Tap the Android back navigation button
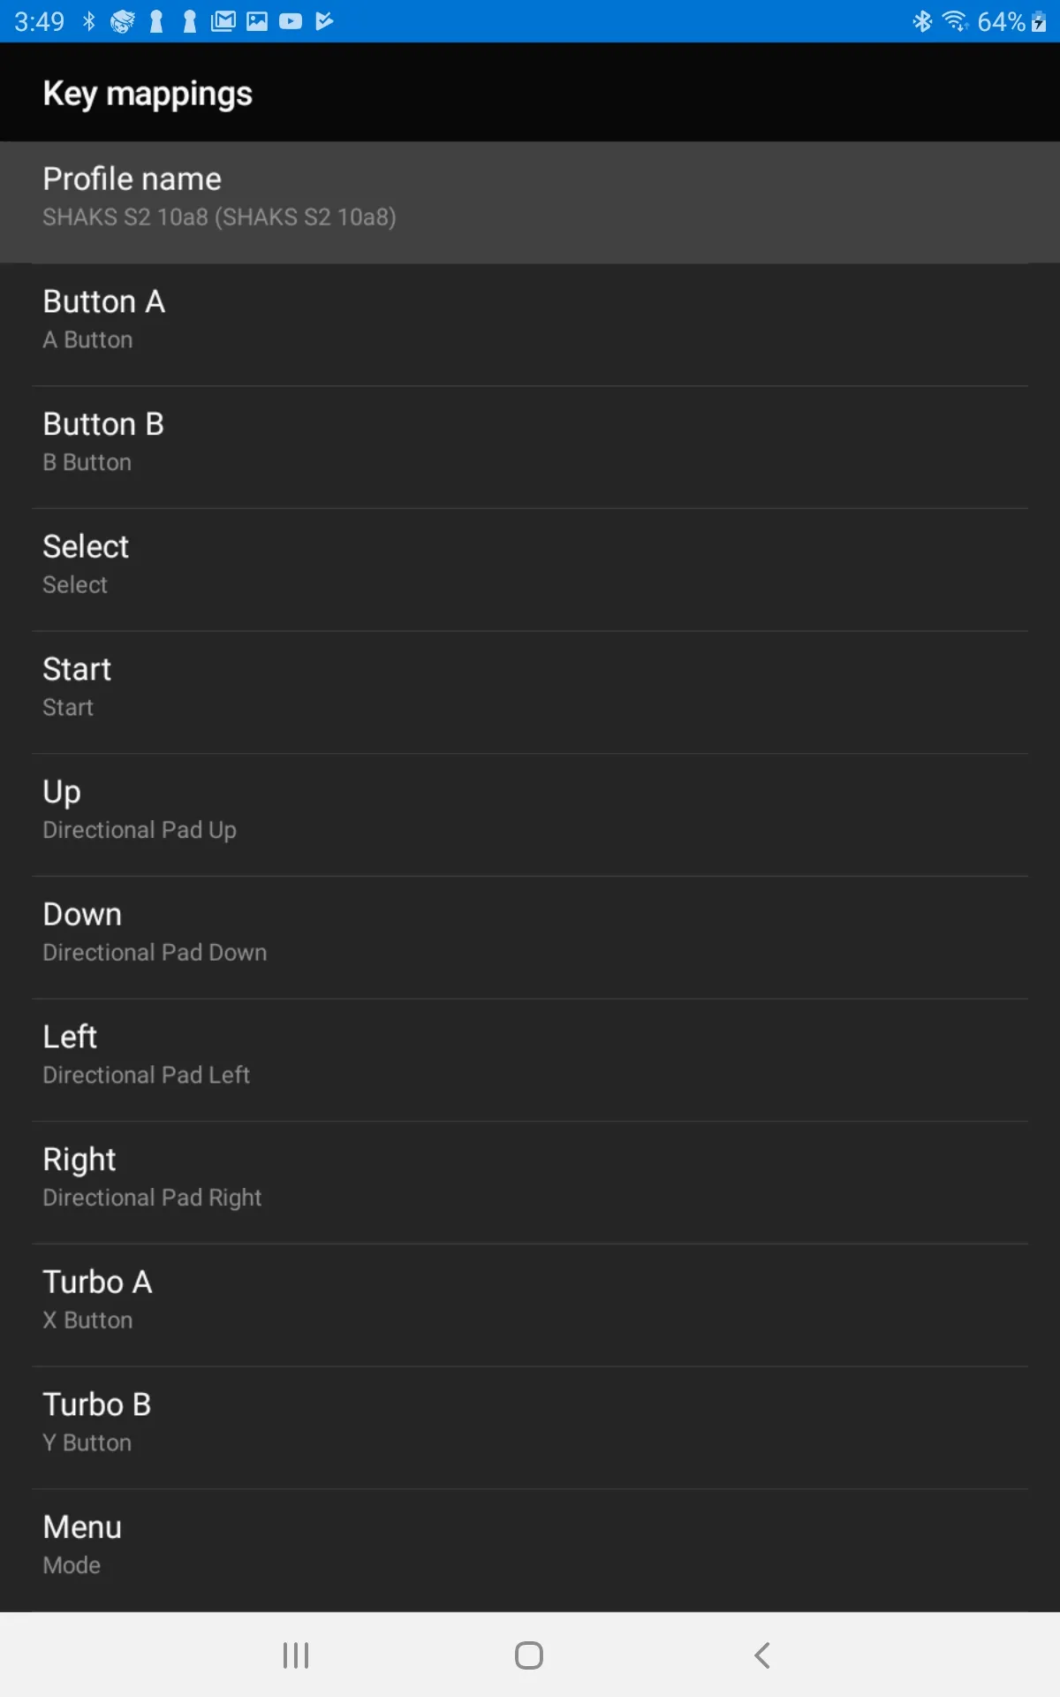The width and height of the screenshot is (1060, 1697). (x=762, y=1655)
